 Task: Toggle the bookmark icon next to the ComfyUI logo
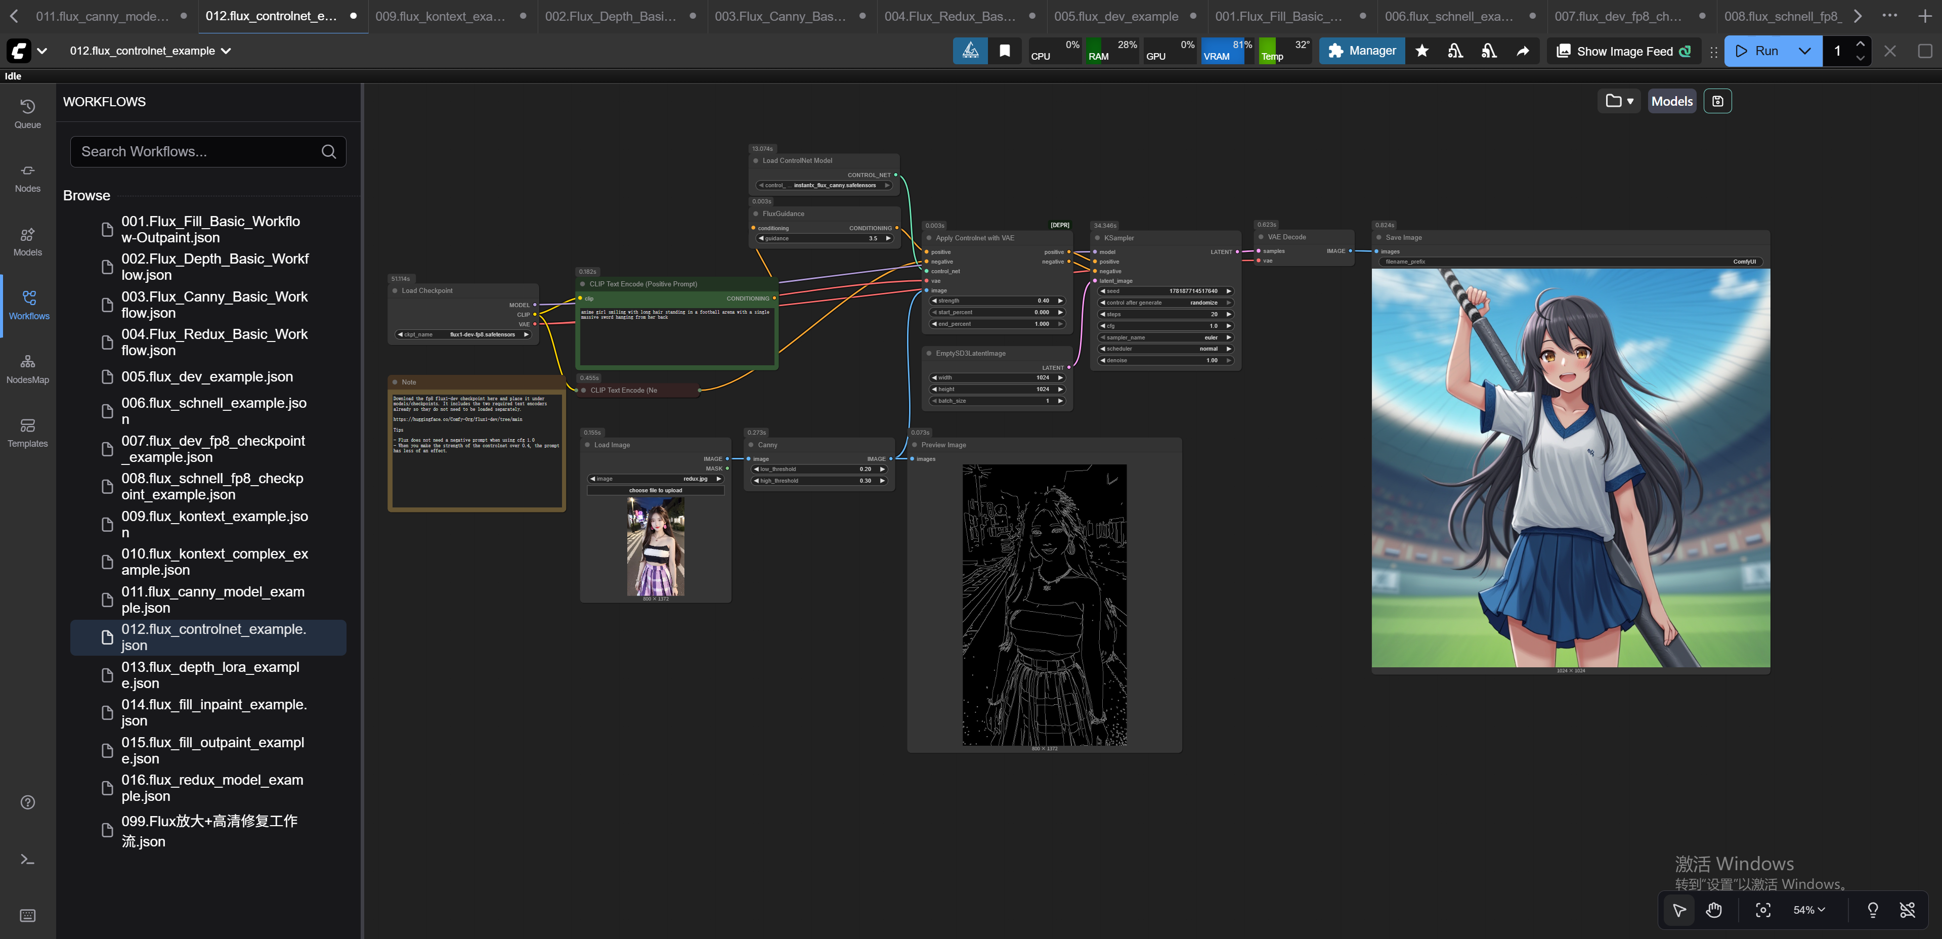click(x=1004, y=51)
